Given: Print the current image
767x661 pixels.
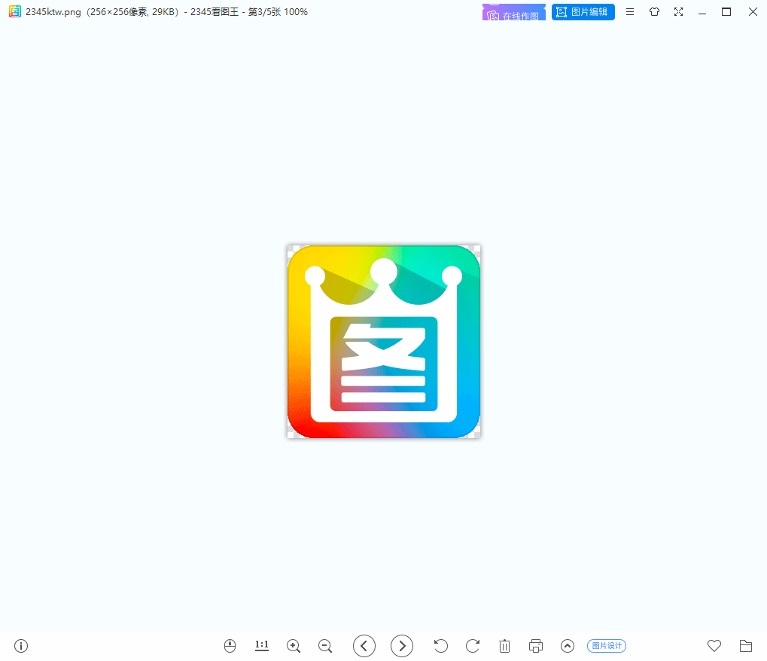Looking at the screenshot, I should [536, 646].
